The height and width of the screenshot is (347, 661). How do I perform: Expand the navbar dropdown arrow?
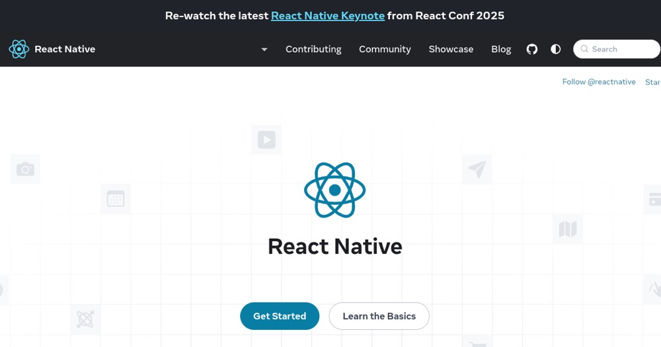264,50
